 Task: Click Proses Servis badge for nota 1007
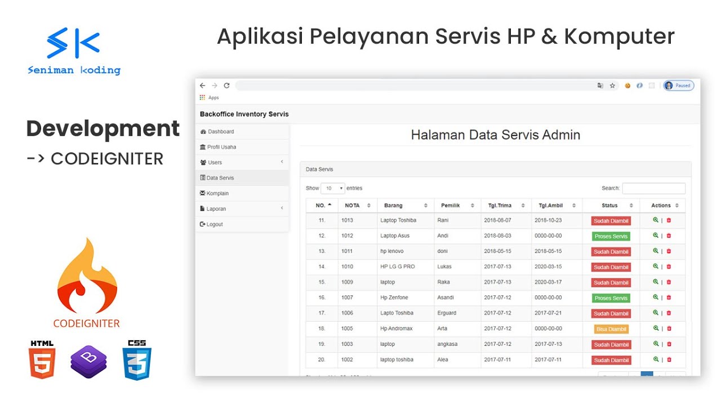pos(611,298)
